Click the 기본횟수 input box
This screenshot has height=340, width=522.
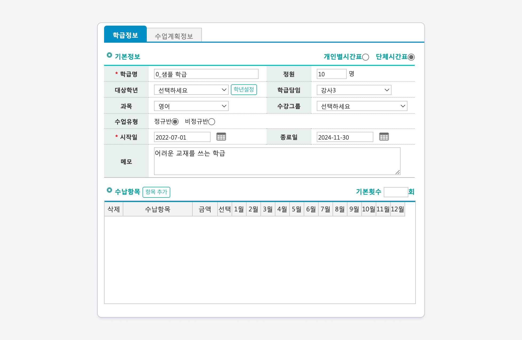click(x=396, y=192)
